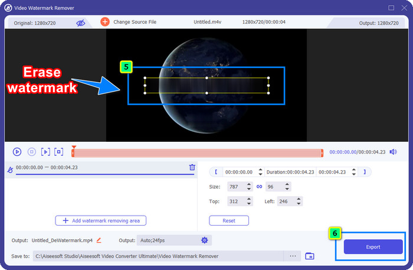Maximize the Video Watermark Remover window
This screenshot has height=270, width=413.
coord(391,8)
